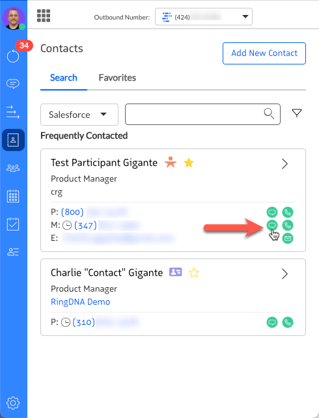
Task: Open the Outbound Number dropdown
Action: click(x=204, y=17)
